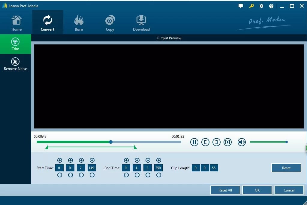Open the Download module
Screen dimensions: 307x205
[x=141, y=22]
